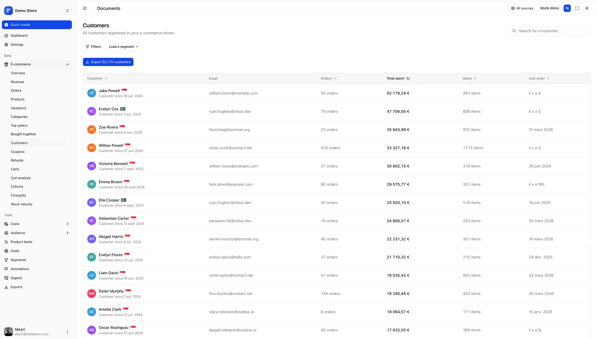Open the Orders page in sidebar

coord(16,91)
